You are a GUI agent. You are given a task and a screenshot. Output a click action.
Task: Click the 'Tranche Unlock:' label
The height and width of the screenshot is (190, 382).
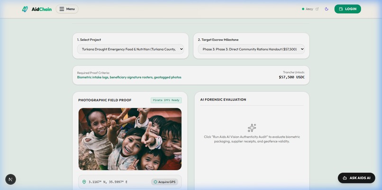coord(294,72)
